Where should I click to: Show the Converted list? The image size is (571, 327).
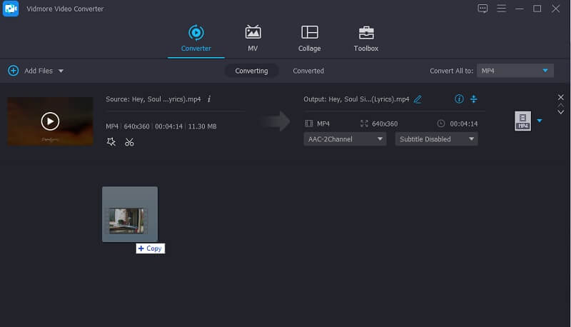pos(308,71)
